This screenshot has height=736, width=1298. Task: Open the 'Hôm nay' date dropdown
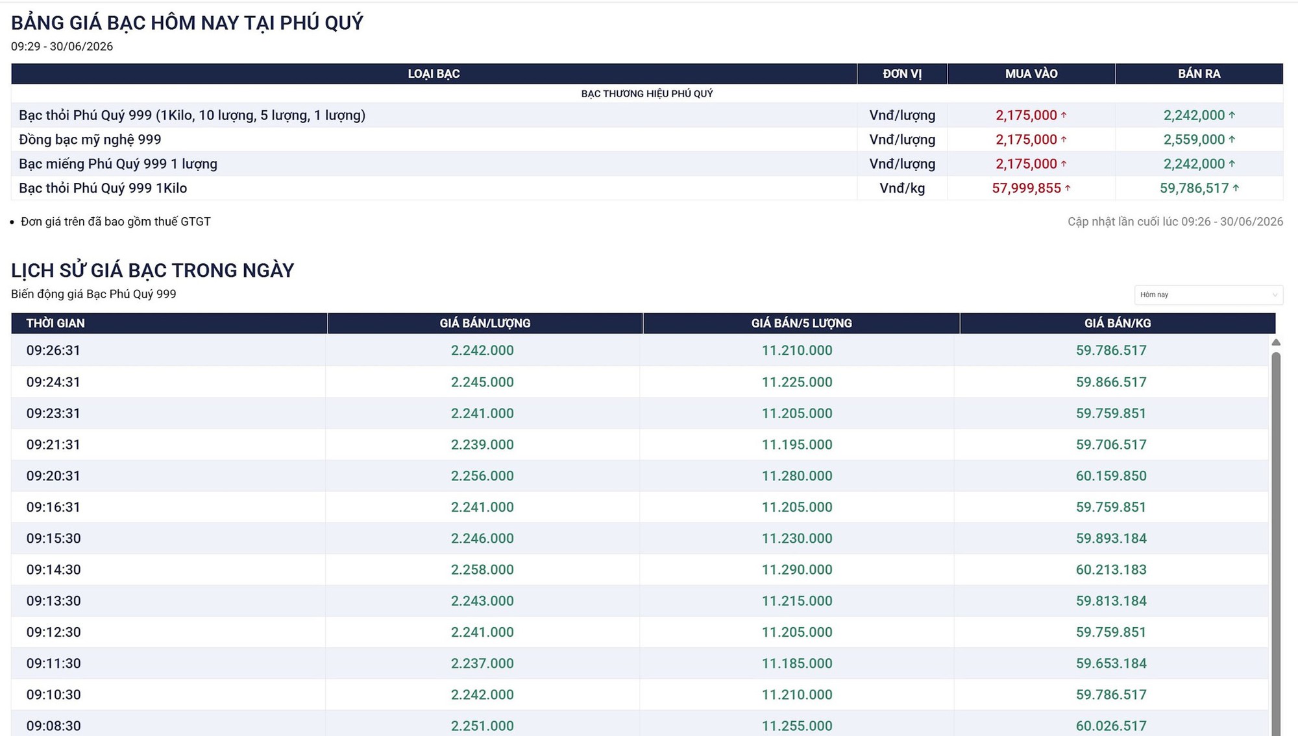[x=1208, y=294]
